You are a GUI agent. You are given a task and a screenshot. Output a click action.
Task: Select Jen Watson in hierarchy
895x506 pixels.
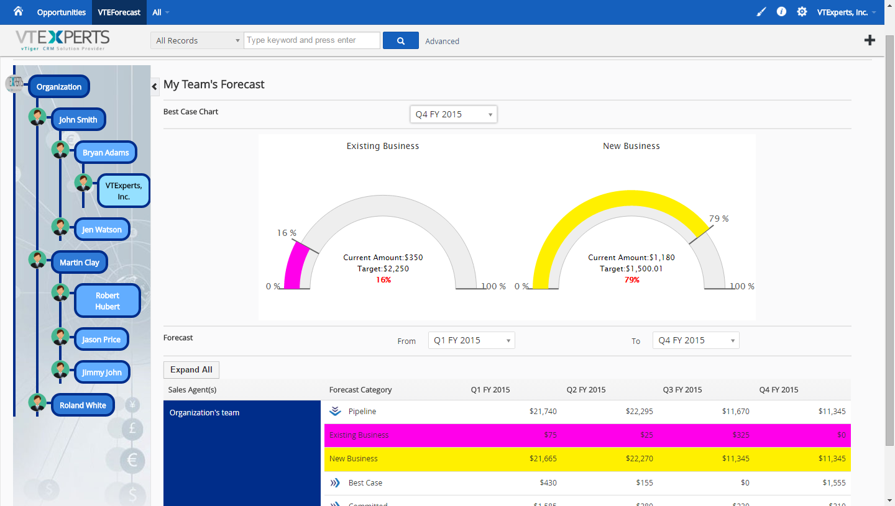pos(102,230)
